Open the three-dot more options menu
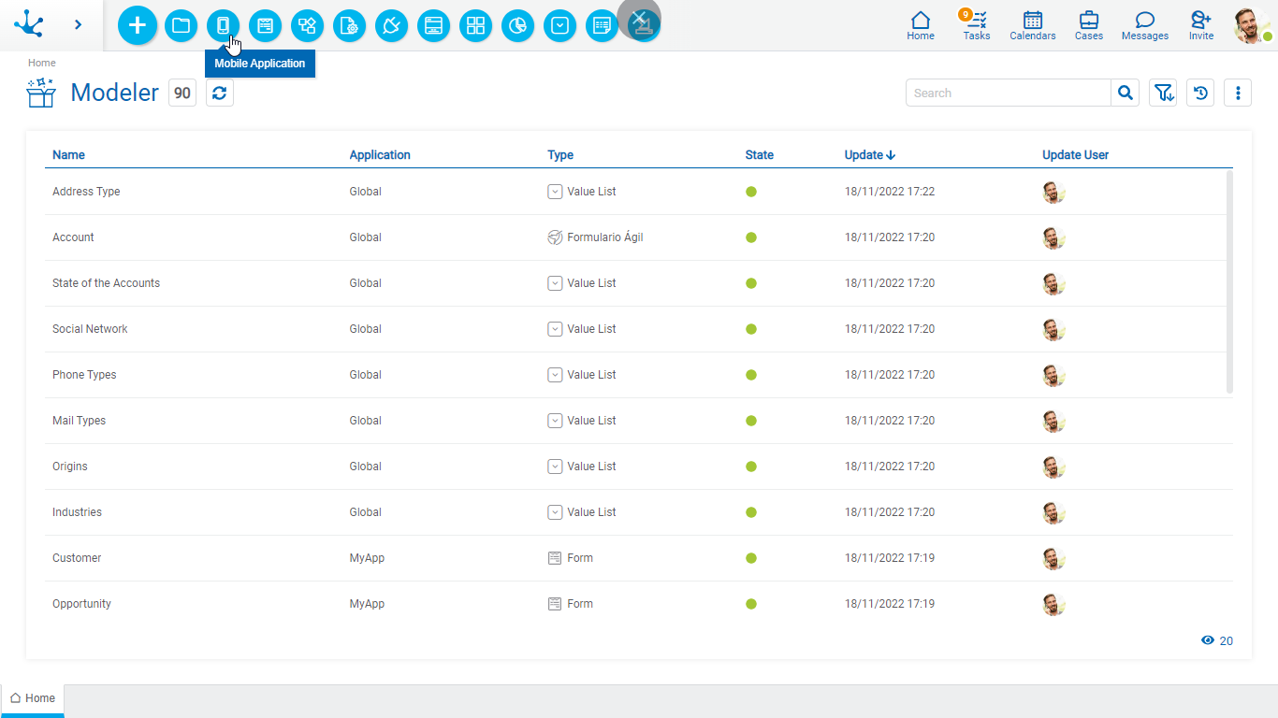The height and width of the screenshot is (718, 1278). point(1238,93)
